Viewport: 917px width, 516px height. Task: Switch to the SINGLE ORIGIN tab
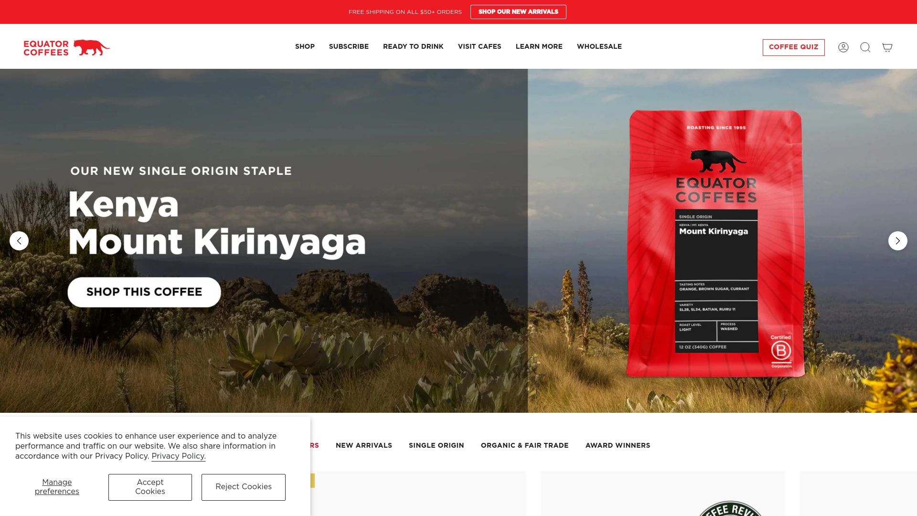click(x=437, y=446)
